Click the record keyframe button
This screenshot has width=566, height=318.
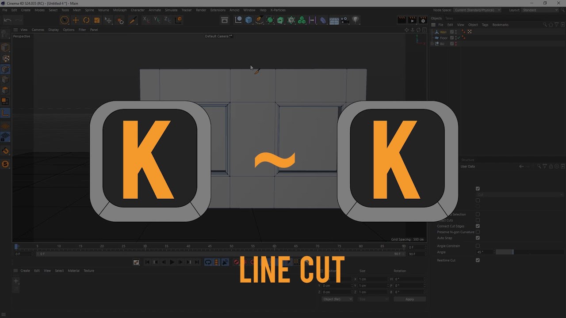236,262
